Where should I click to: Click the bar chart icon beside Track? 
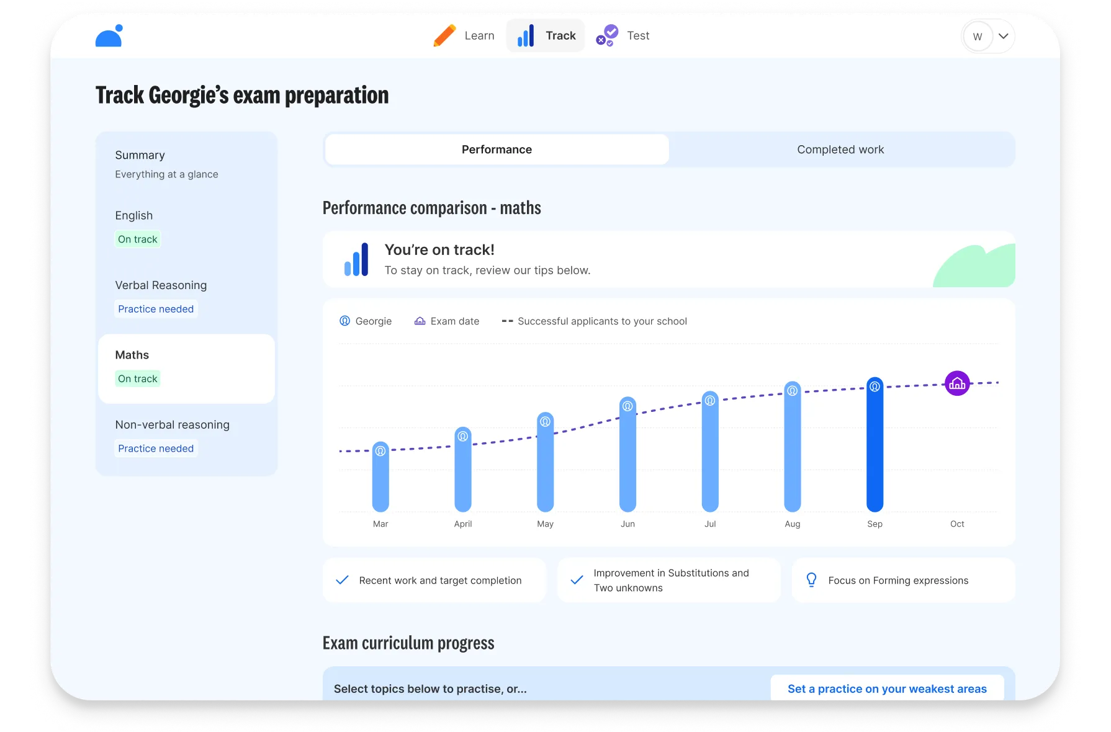526,36
